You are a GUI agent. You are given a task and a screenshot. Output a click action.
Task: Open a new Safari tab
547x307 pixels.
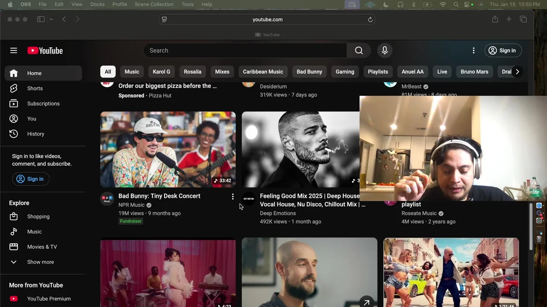[509, 19]
